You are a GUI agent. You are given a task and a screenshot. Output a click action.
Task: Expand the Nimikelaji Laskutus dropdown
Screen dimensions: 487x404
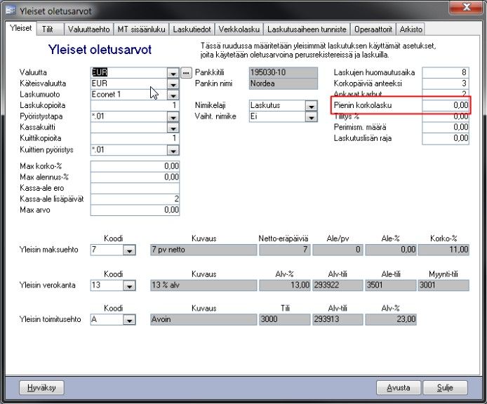[311, 106]
